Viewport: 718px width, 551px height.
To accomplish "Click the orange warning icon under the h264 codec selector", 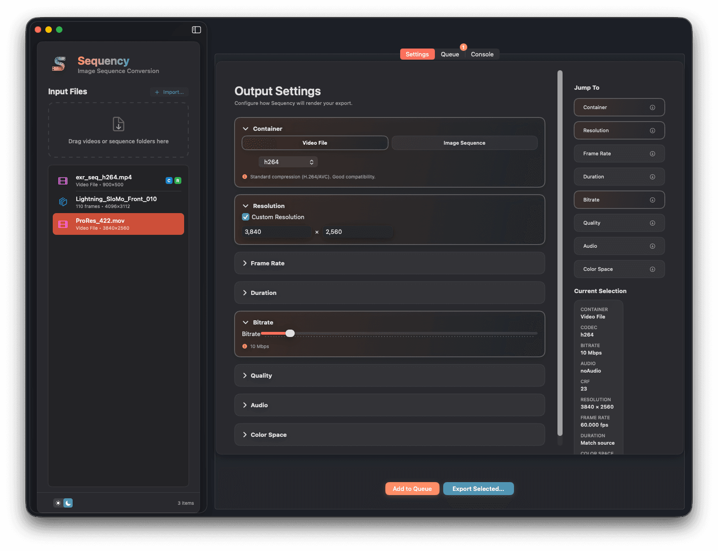I will (x=244, y=177).
